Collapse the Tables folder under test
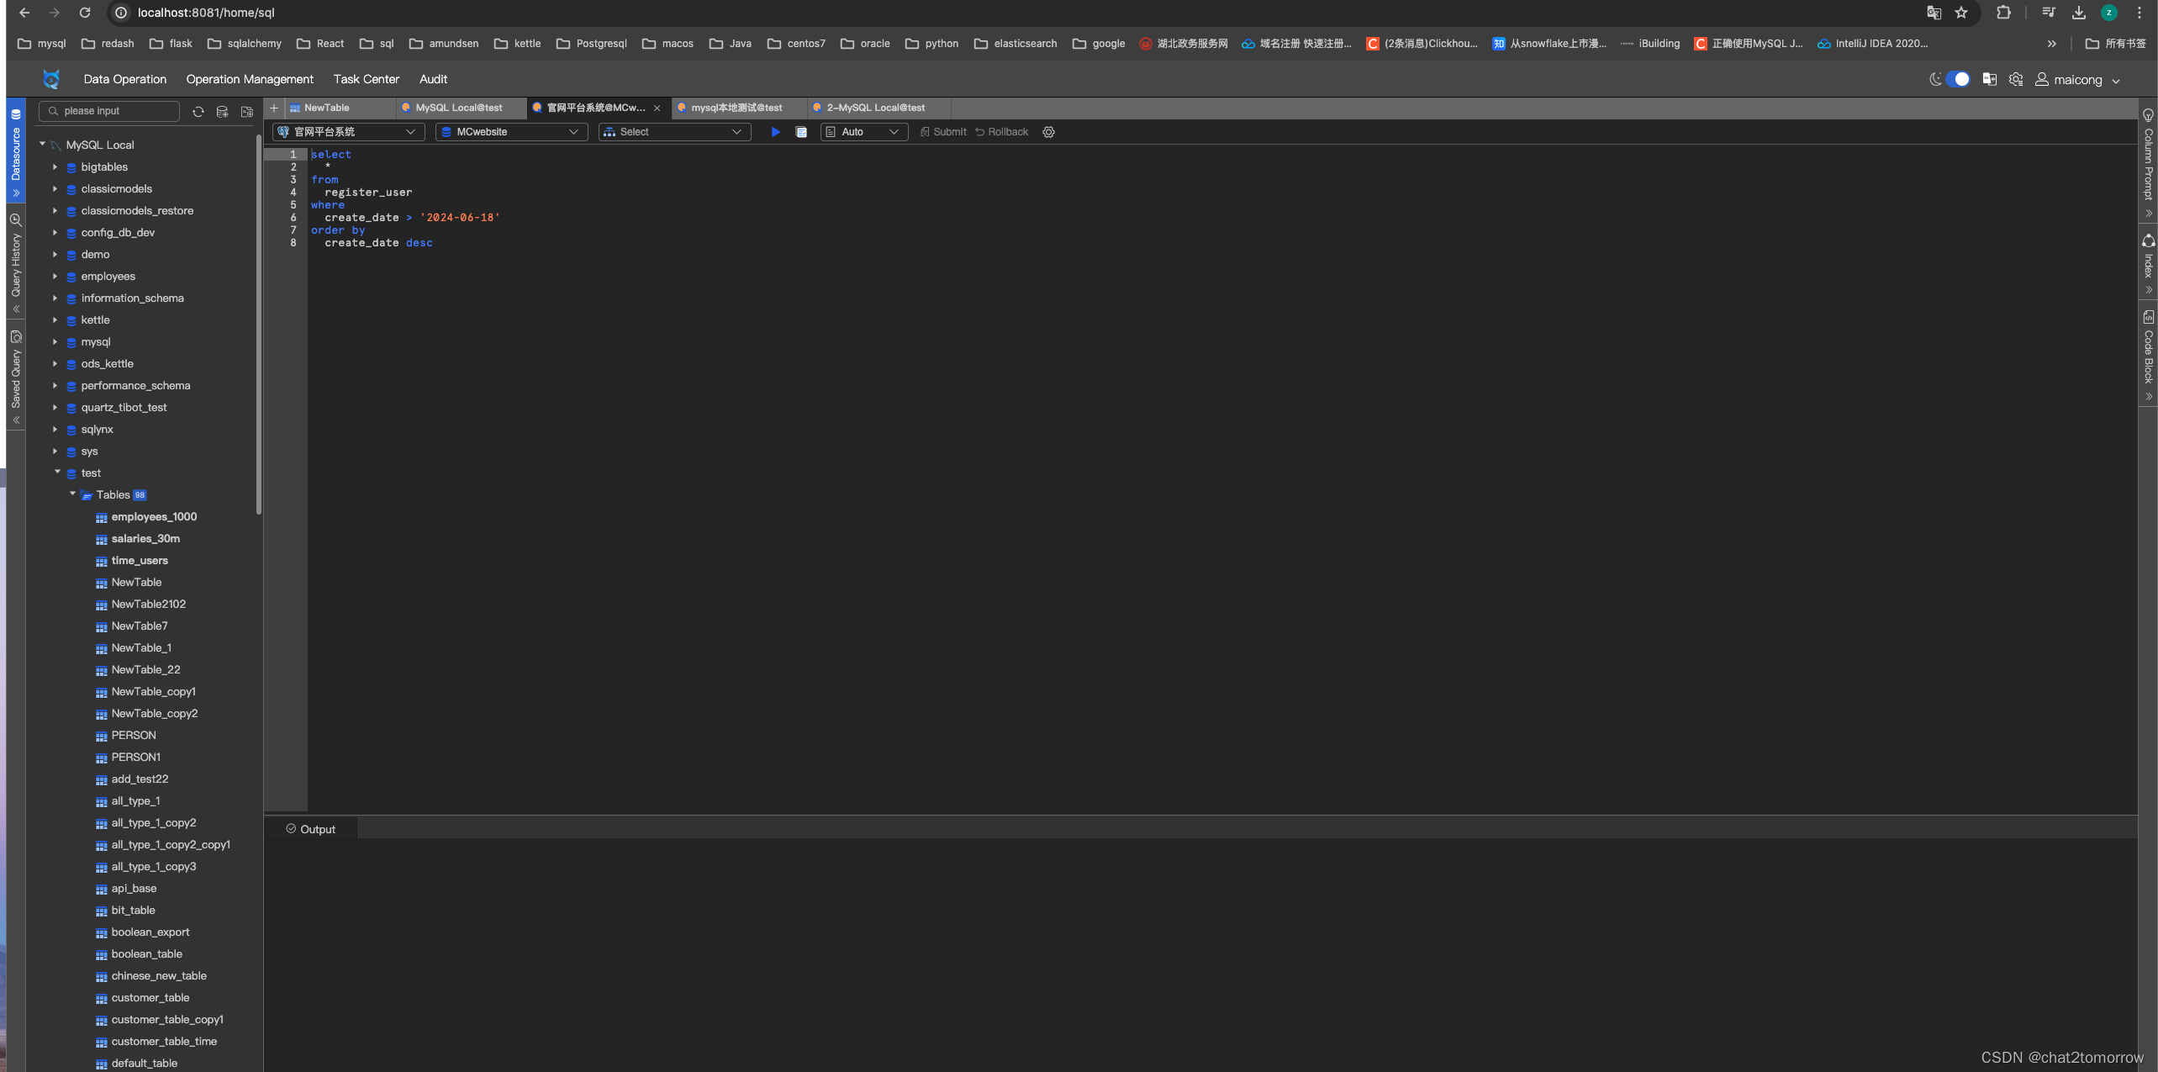This screenshot has height=1072, width=2158. tap(72, 494)
